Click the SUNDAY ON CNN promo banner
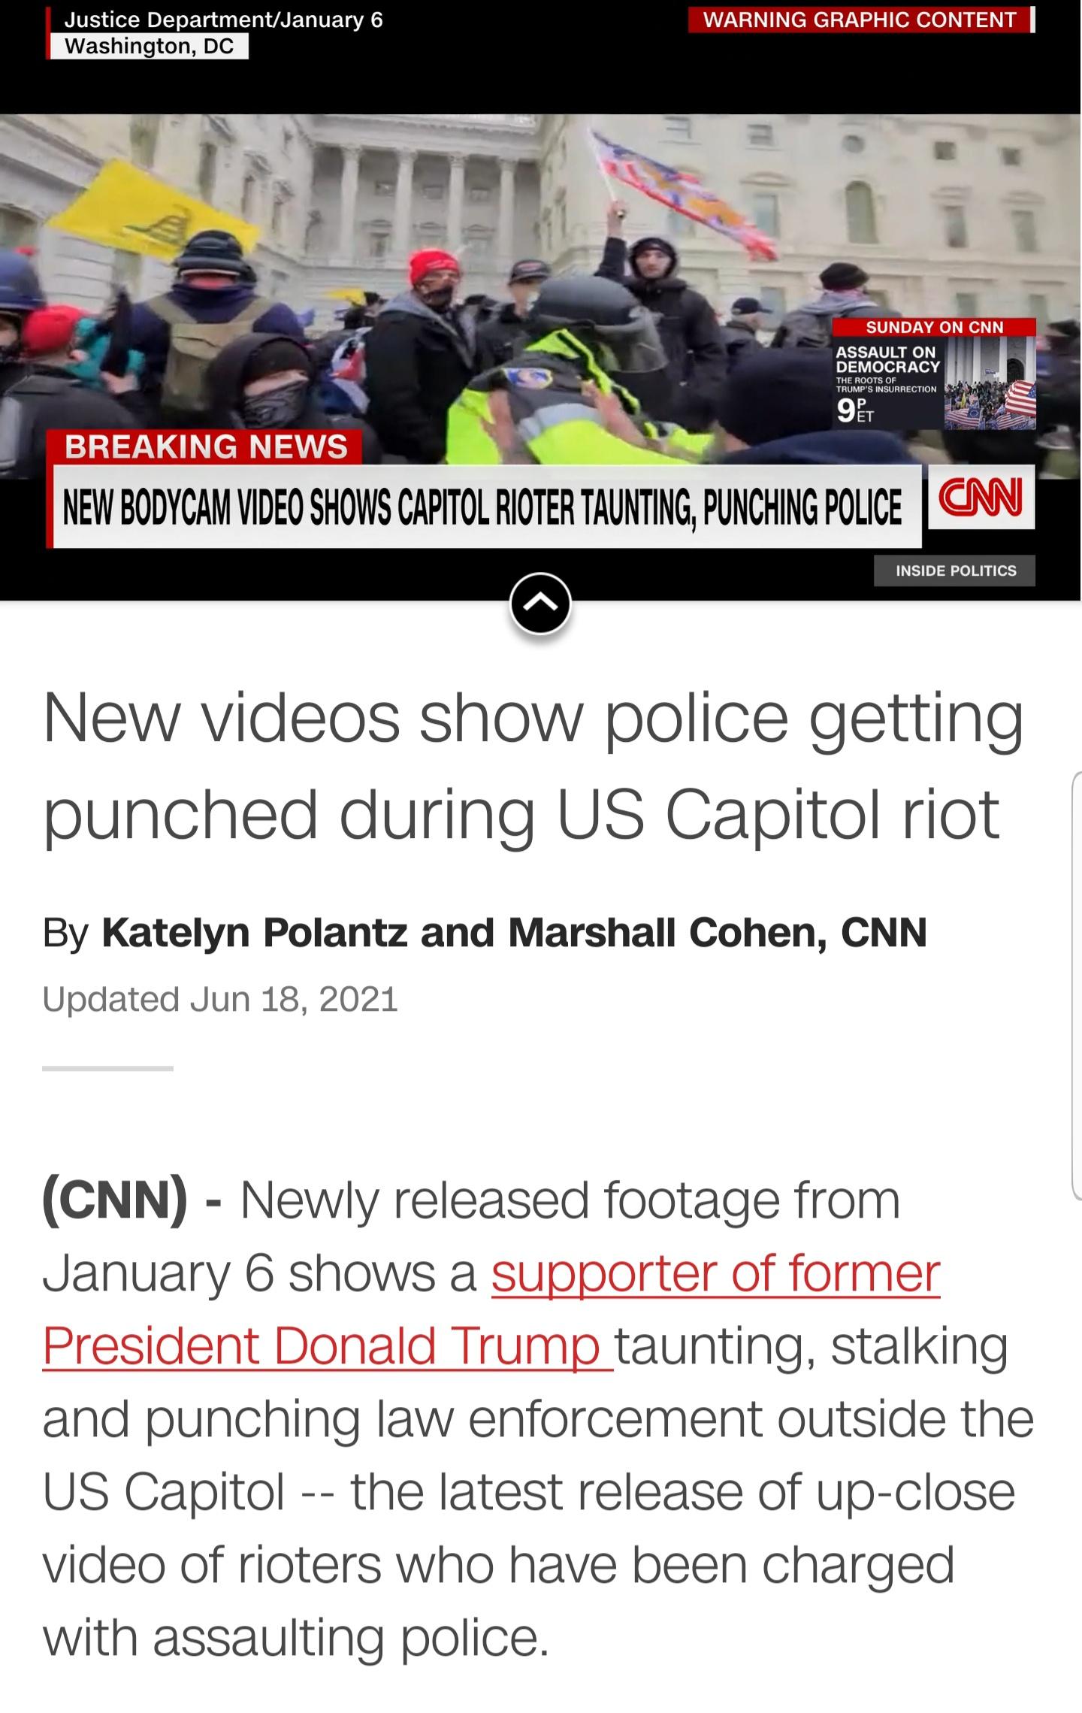The image size is (1082, 1713). 935,327
